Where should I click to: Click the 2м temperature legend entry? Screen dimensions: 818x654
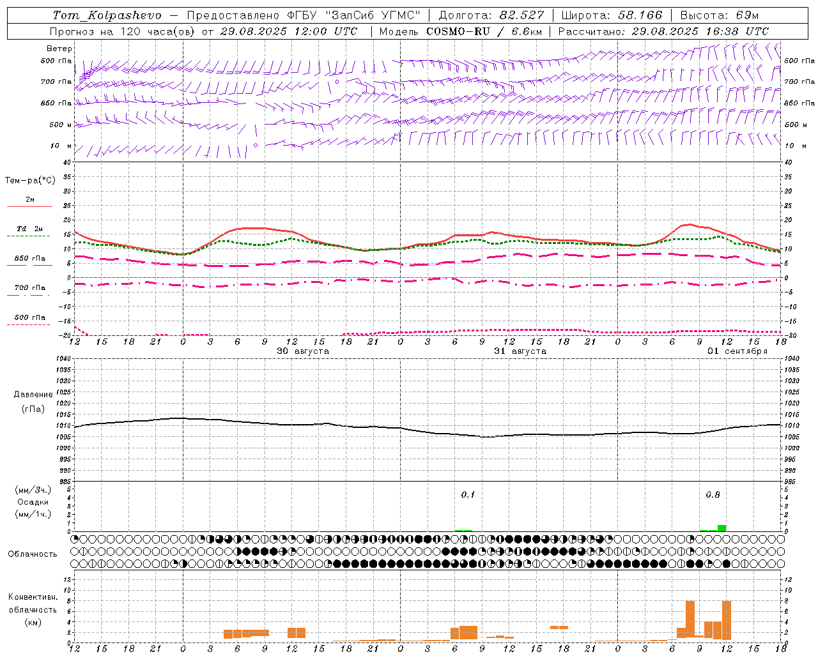[30, 200]
